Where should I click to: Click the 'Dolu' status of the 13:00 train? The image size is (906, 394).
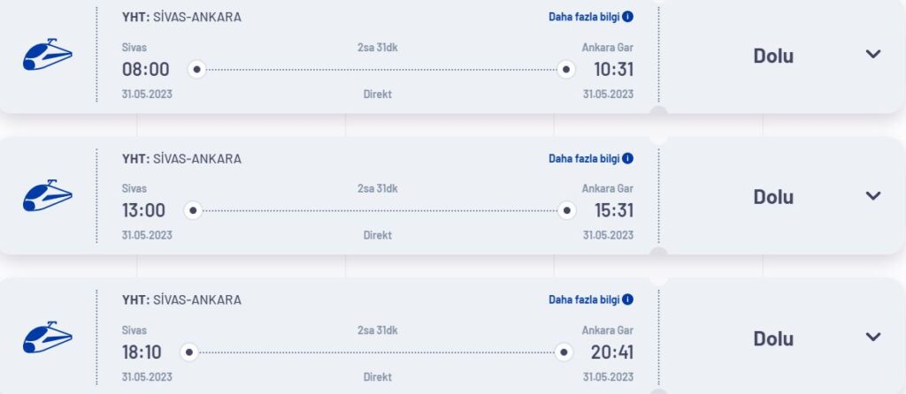pyautogui.click(x=773, y=197)
